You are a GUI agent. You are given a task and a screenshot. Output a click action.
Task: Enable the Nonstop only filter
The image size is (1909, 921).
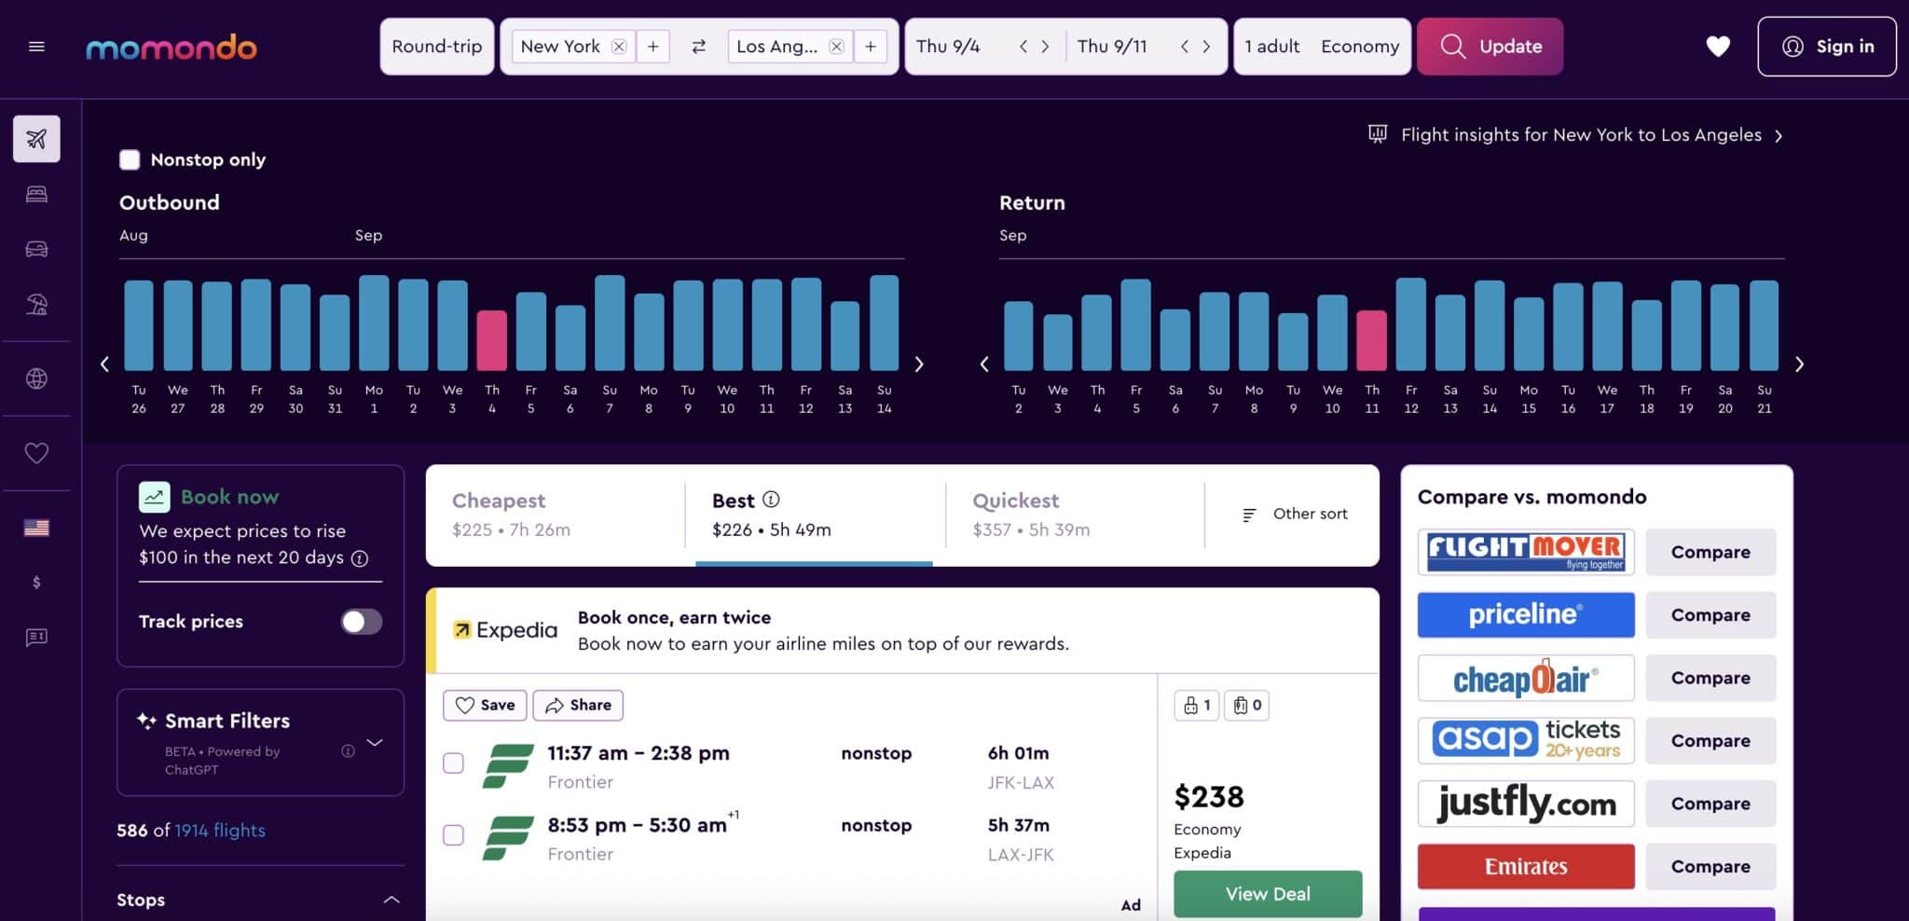[130, 159]
